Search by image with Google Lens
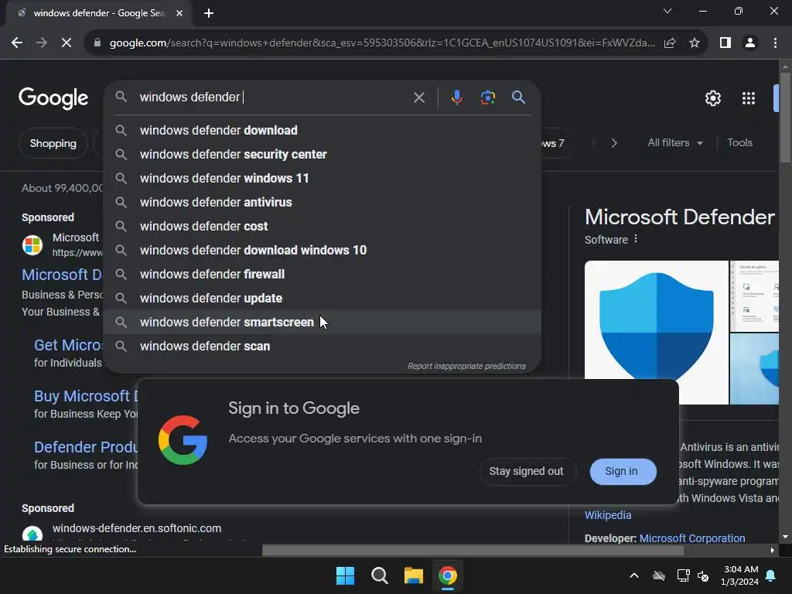Screen dimensions: 792x594 pyautogui.click(x=487, y=97)
